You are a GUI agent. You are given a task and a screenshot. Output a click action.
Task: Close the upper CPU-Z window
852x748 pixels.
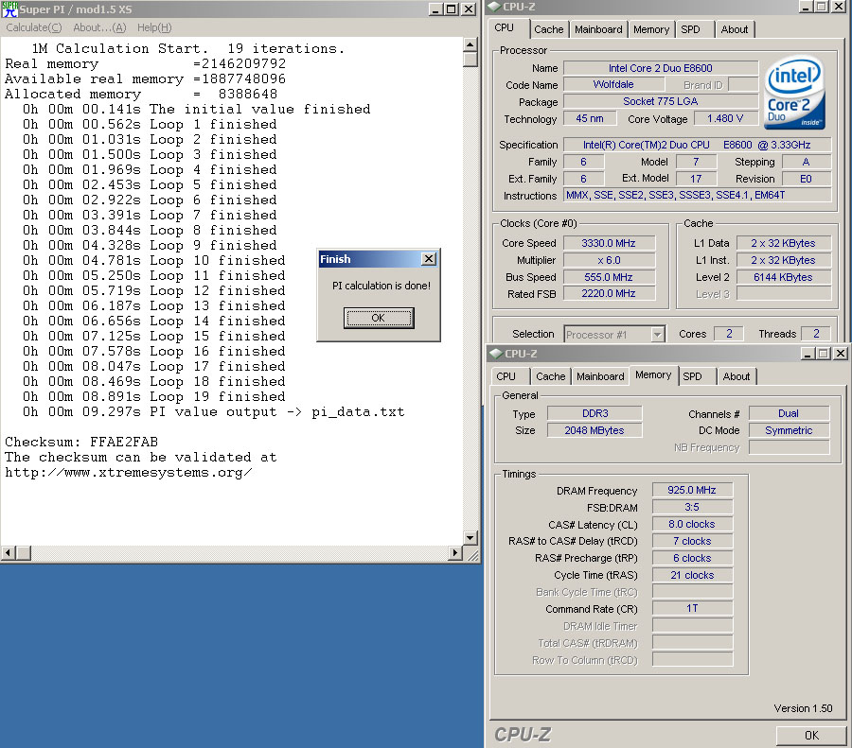coord(839,7)
